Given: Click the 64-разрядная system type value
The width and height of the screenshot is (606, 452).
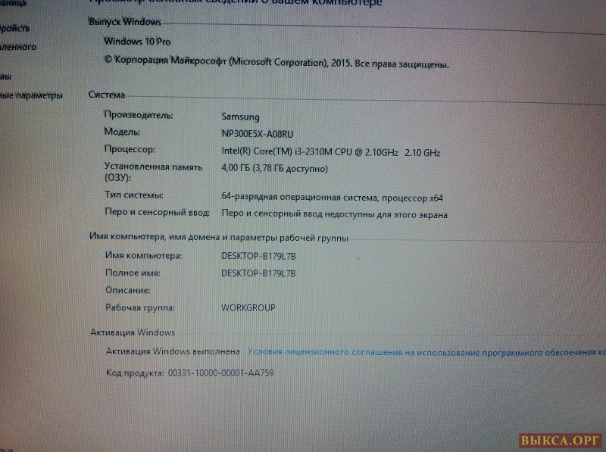Looking at the screenshot, I should pyautogui.click(x=332, y=198).
